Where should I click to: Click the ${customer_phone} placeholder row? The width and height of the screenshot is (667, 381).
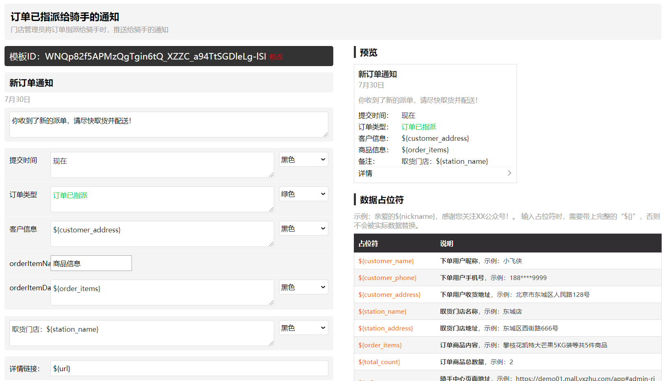[x=387, y=278]
